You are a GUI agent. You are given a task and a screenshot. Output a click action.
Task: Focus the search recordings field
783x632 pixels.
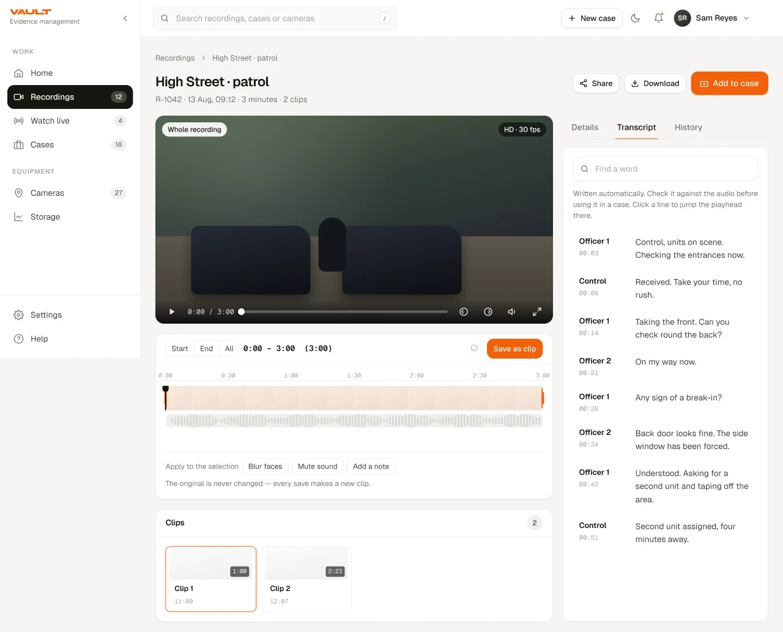[275, 18]
